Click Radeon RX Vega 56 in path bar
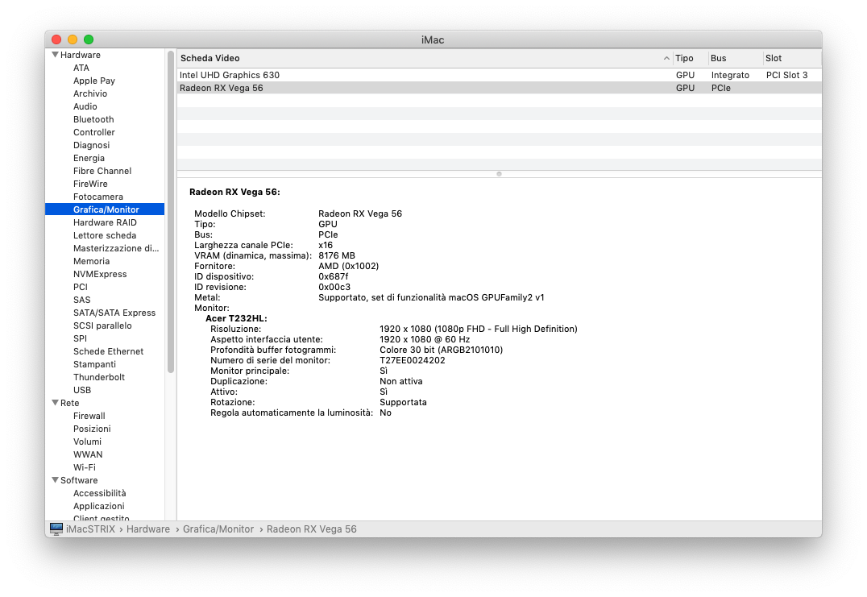Image resolution: width=867 pixels, height=597 pixels. [x=311, y=529]
